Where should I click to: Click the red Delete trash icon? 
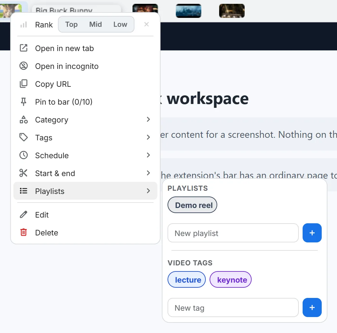(24, 233)
